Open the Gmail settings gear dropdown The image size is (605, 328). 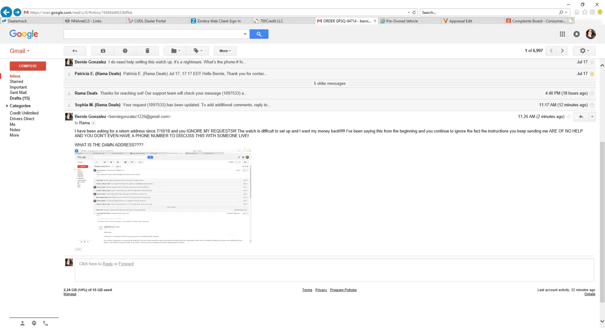pyautogui.click(x=584, y=51)
